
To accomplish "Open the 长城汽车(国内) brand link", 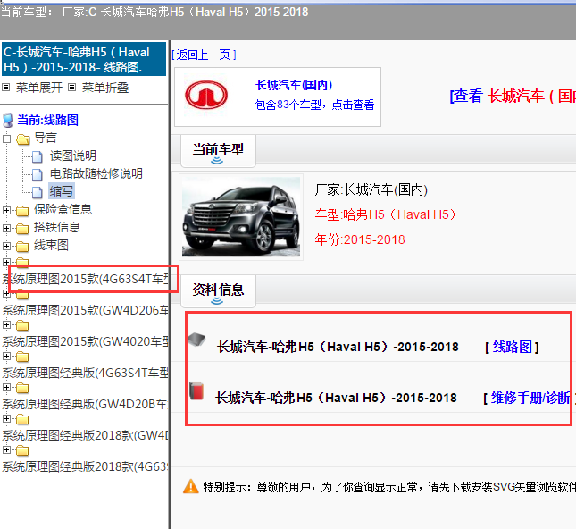I will [294, 85].
